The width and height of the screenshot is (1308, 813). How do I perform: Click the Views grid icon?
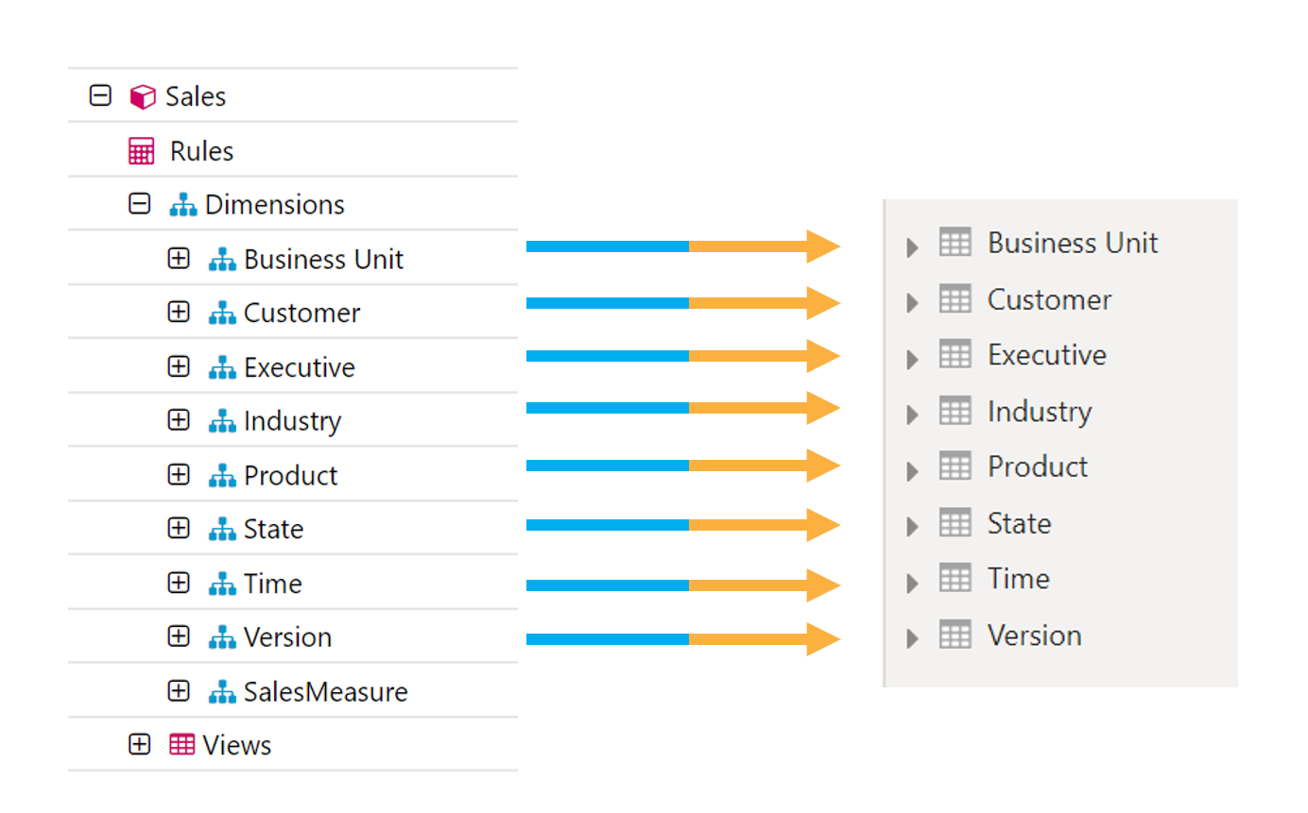[x=181, y=745]
